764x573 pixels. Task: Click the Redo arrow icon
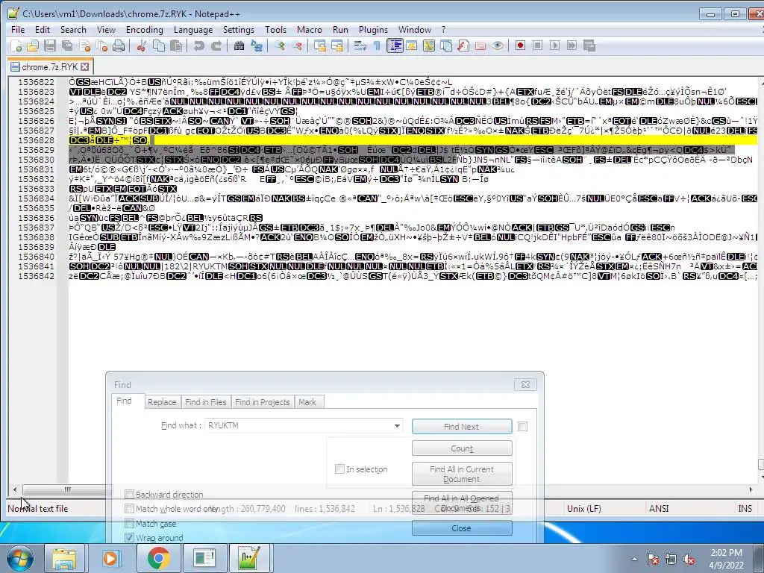pos(216,46)
